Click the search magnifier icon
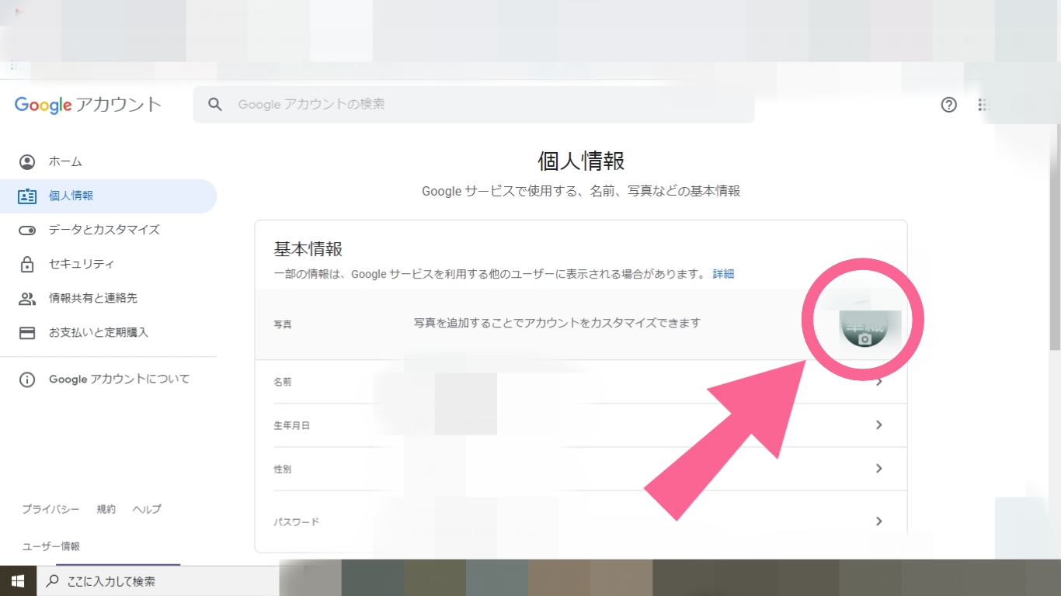 216,104
